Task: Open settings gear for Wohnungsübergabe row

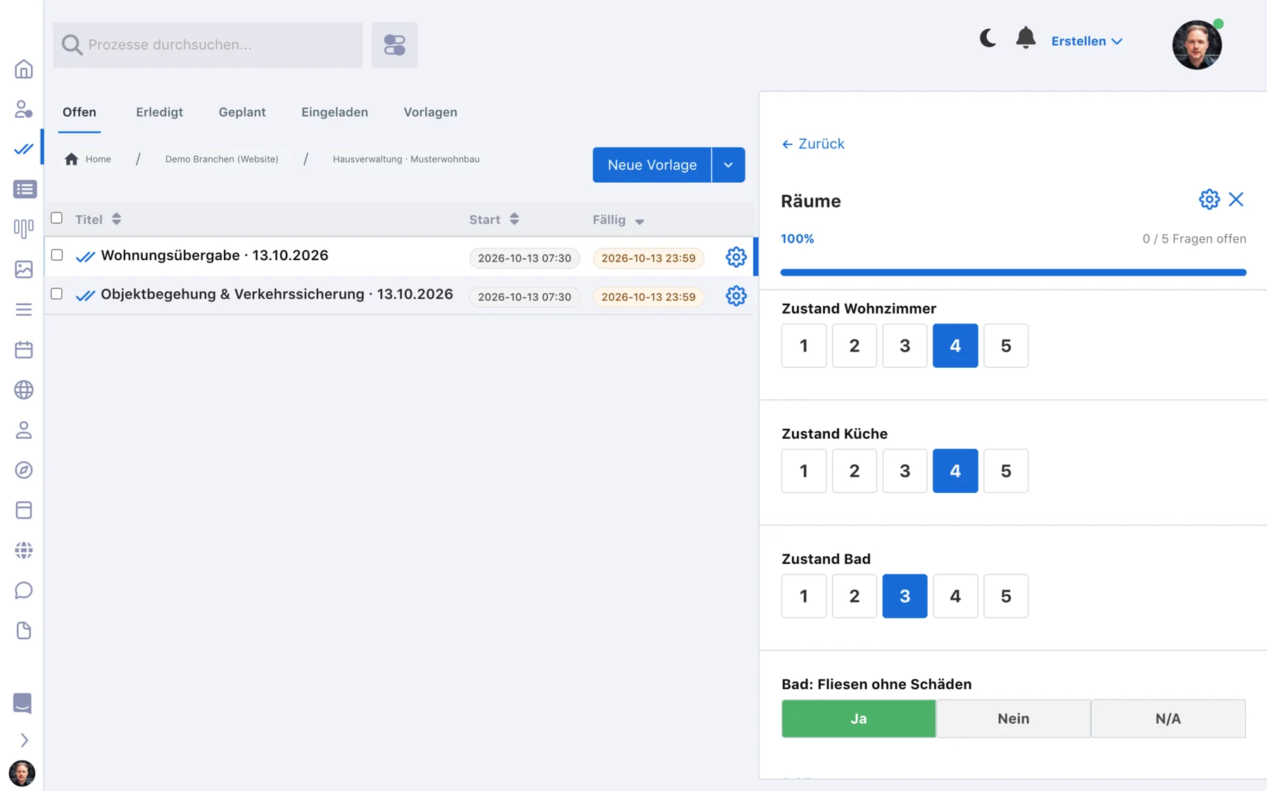Action: [736, 257]
